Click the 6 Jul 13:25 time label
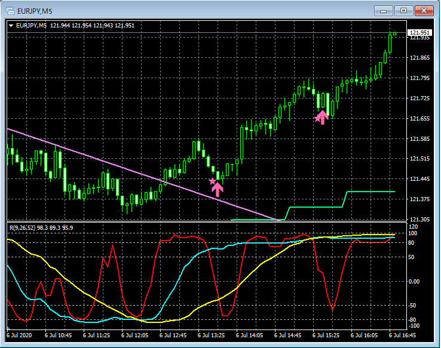Image resolution: width=441 pixels, height=348 pixels. (x=211, y=335)
